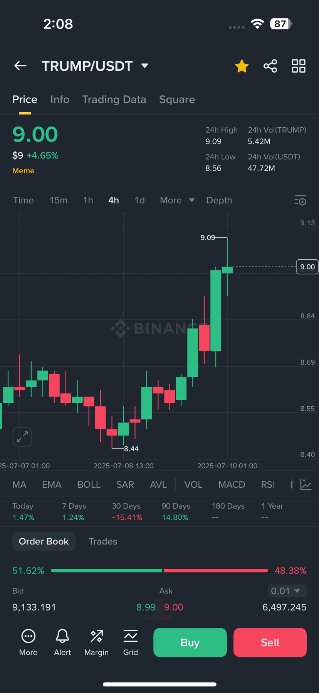The width and height of the screenshot is (319, 693).
Task: Toggle the AVL indicator
Action: click(158, 485)
